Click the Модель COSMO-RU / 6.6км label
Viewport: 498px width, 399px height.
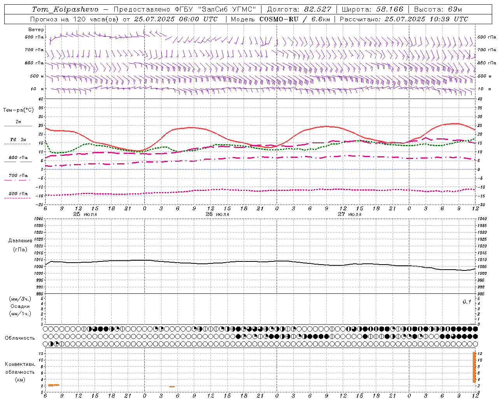[281, 19]
